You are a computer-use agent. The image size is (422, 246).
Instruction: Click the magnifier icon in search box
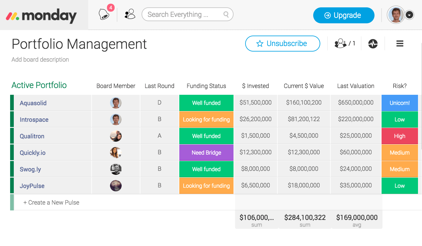point(226,14)
